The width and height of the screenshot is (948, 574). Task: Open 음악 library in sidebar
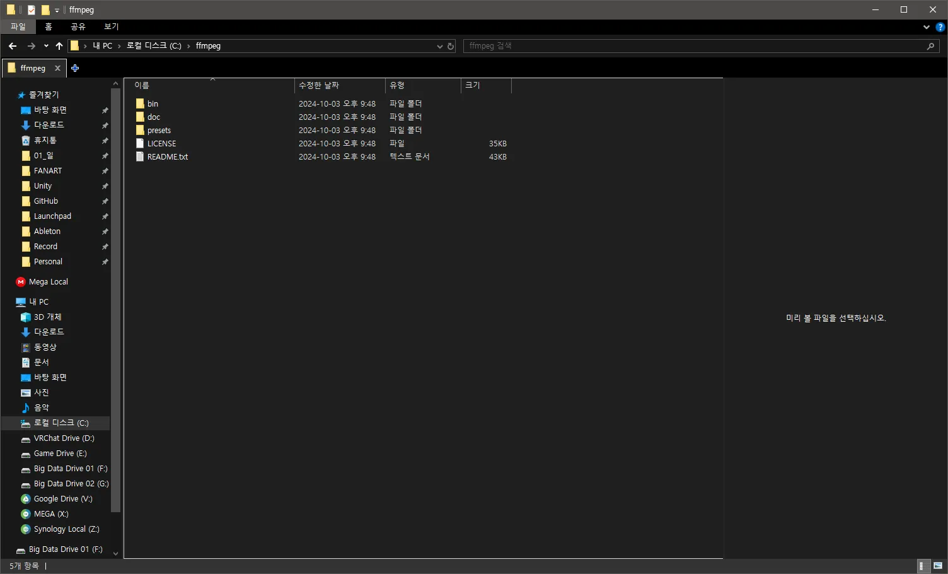tap(42, 407)
